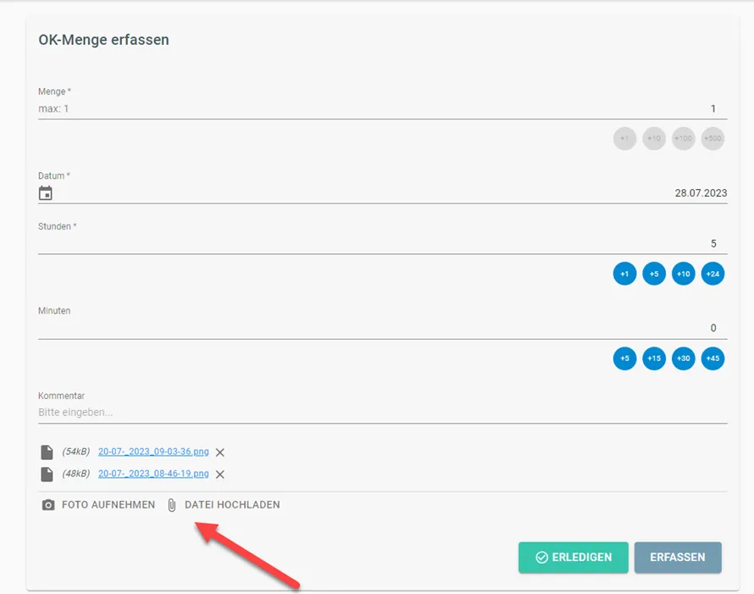Add 15 minutes using the +15 button
Image resolution: width=754 pixels, height=594 pixels.
[x=654, y=358]
